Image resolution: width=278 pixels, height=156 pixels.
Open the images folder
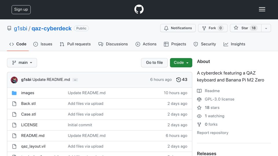(x=28, y=93)
